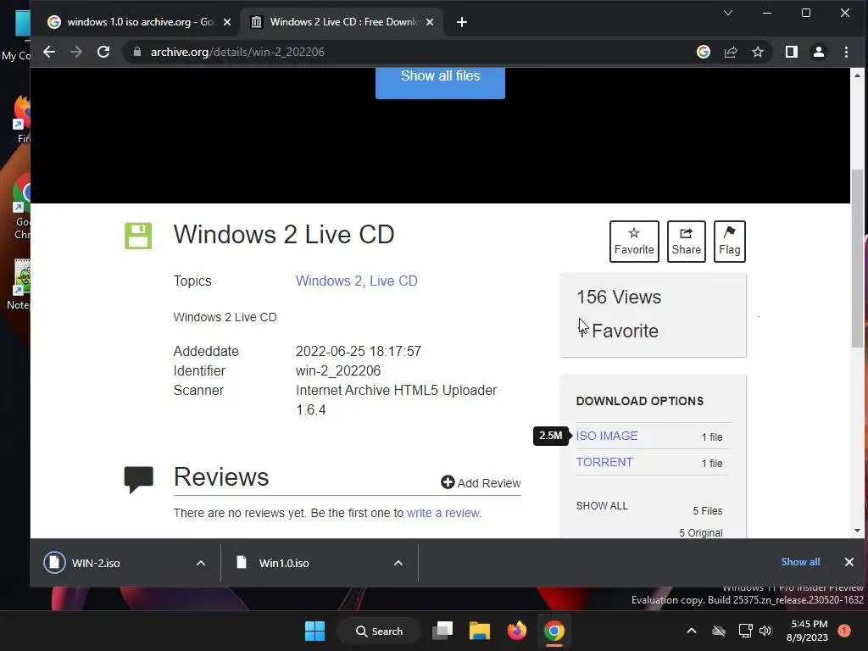The height and width of the screenshot is (651, 868).
Task: Click the page vertical scrollbar thumb
Action: coord(858,259)
